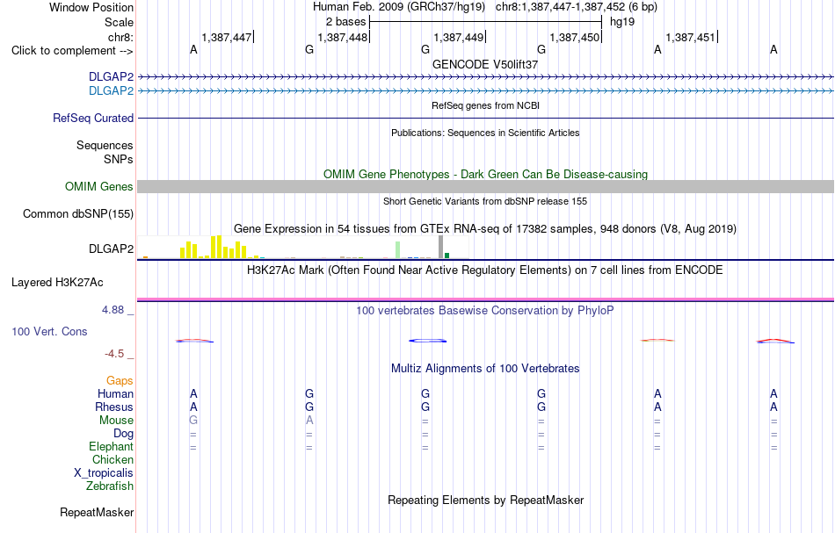Open the OMIM Genes track label
The image size is (835, 533).
(x=98, y=187)
